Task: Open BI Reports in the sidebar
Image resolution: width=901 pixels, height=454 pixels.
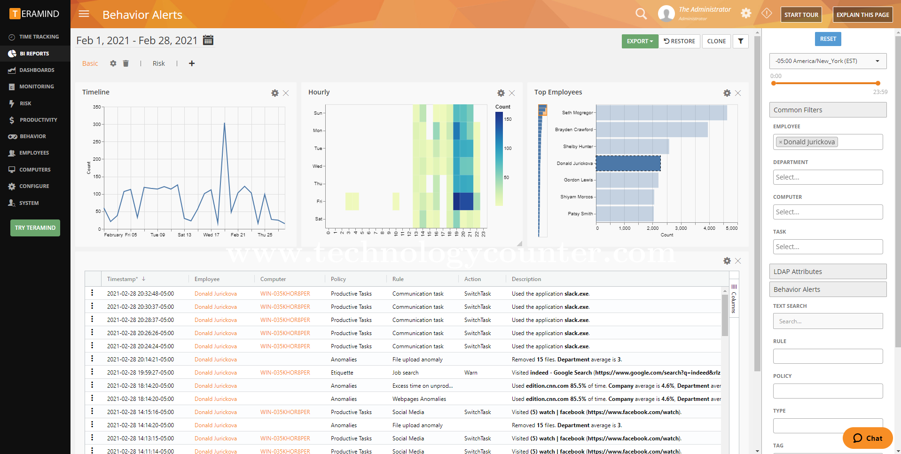Action: click(34, 54)
